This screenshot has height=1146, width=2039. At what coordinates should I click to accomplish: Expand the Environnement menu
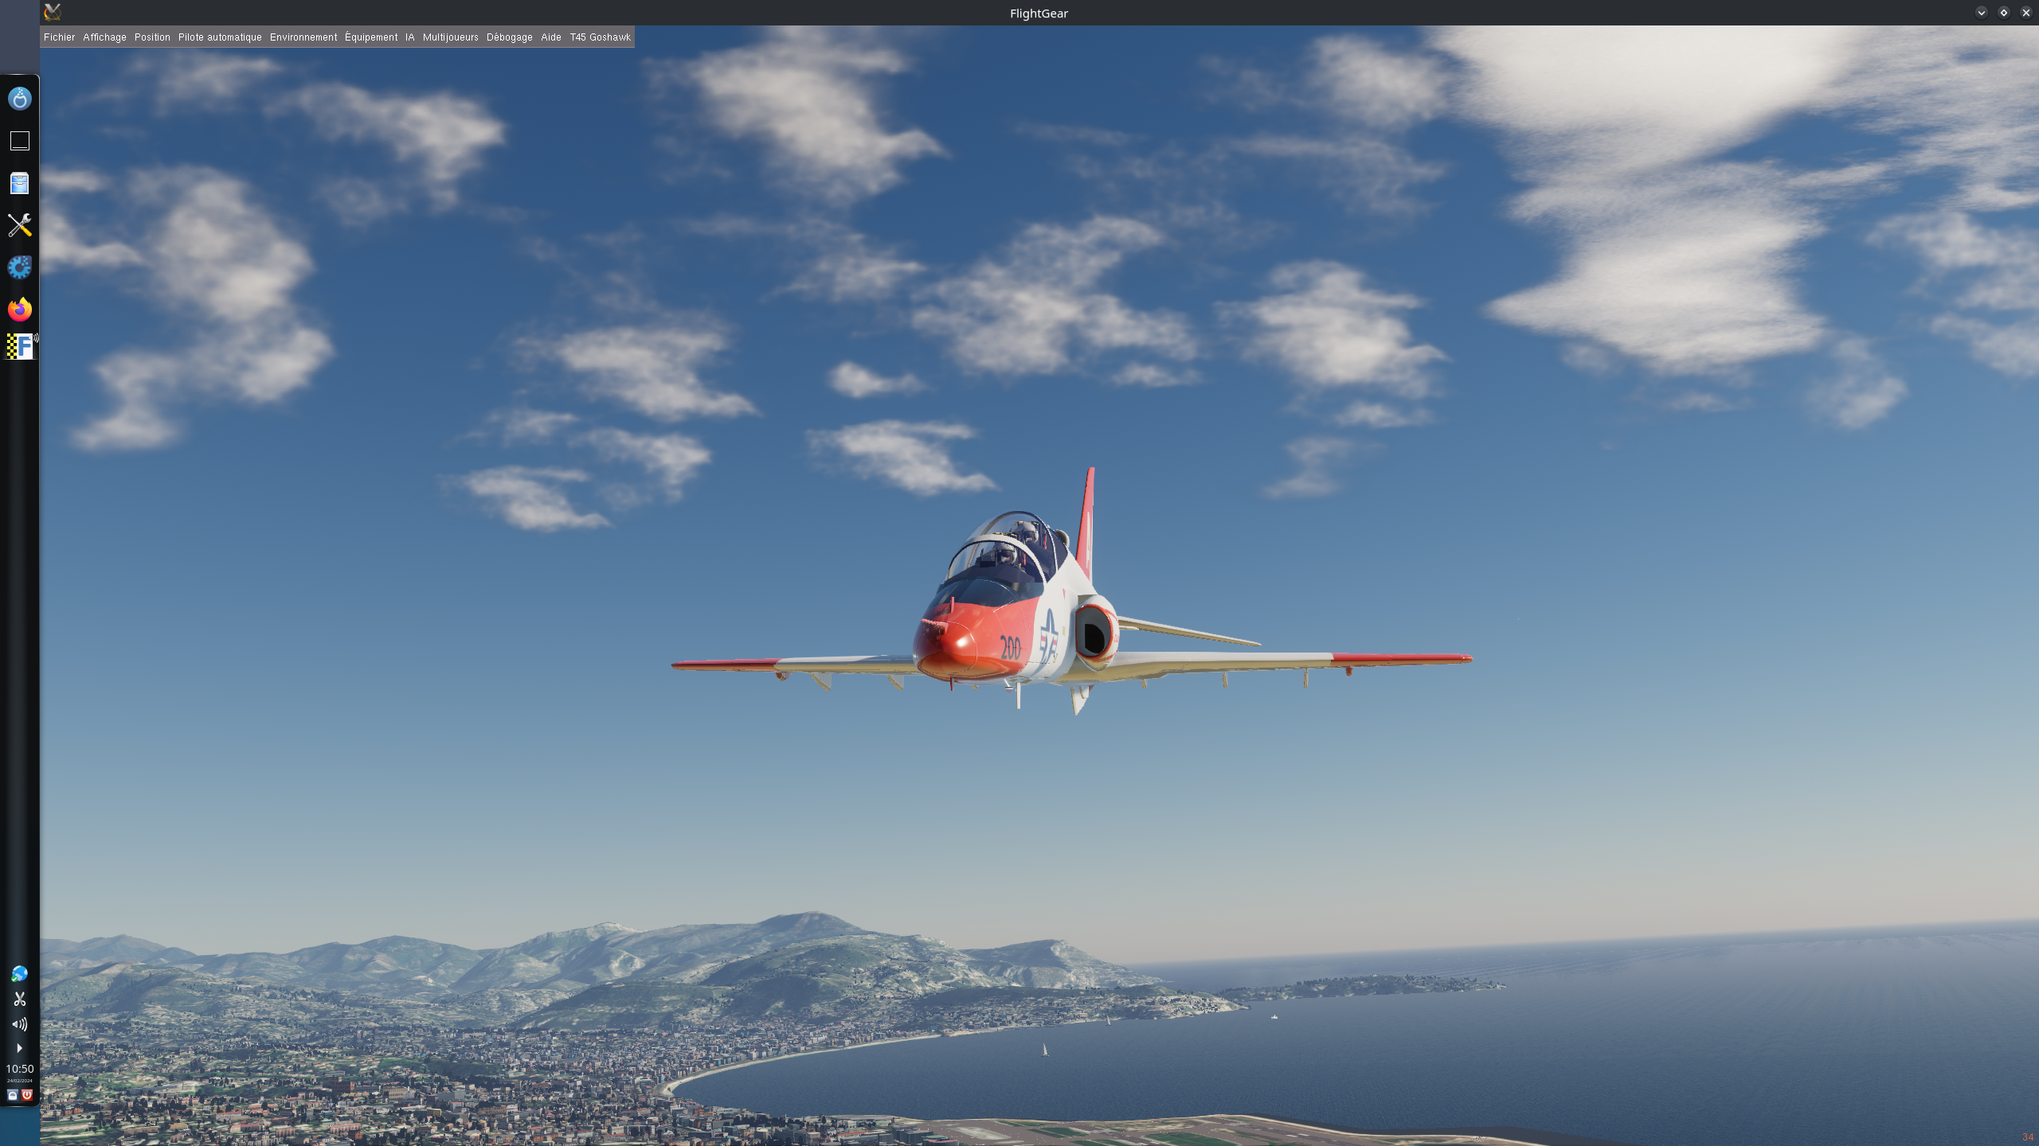pyautogui.click(x=303, y=37)
